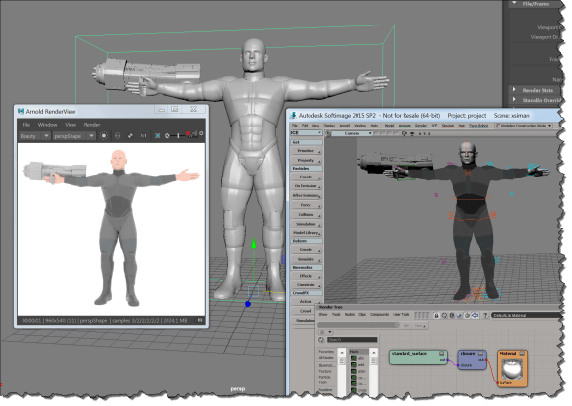Click the cyan crop region icon in RenderView
572x406 pixels.
pos(158,135)
